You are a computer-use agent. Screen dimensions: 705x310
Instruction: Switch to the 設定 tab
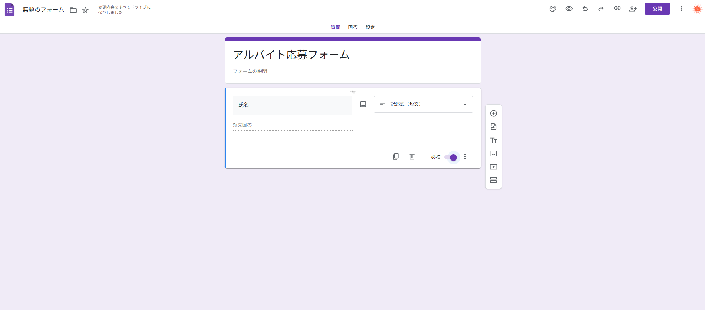tap(370, 27)
